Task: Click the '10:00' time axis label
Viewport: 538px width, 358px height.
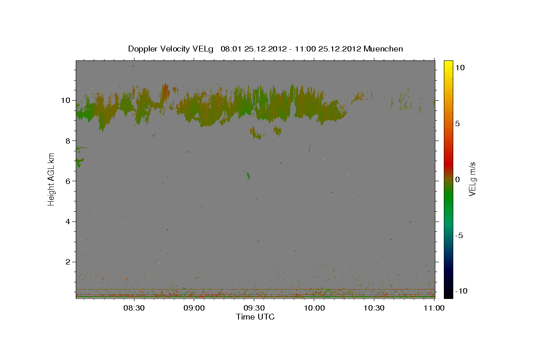Action: click(314, 308)
